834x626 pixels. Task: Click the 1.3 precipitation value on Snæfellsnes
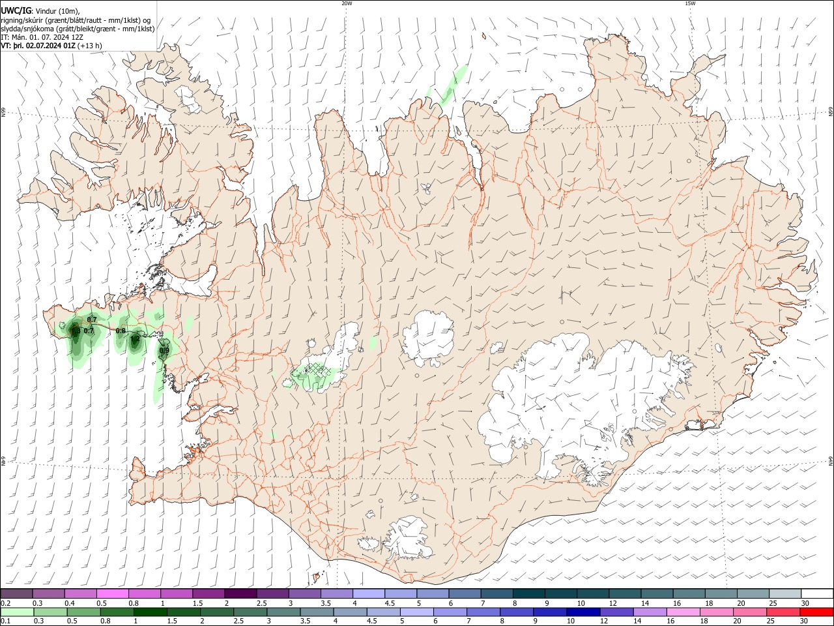point(75,331)
